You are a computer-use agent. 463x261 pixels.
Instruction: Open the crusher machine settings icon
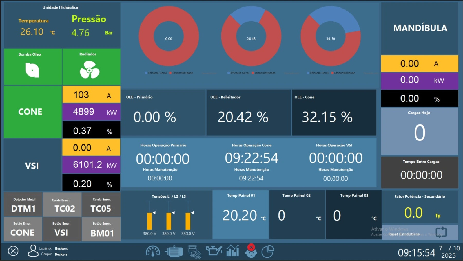(x=194, y=252)
